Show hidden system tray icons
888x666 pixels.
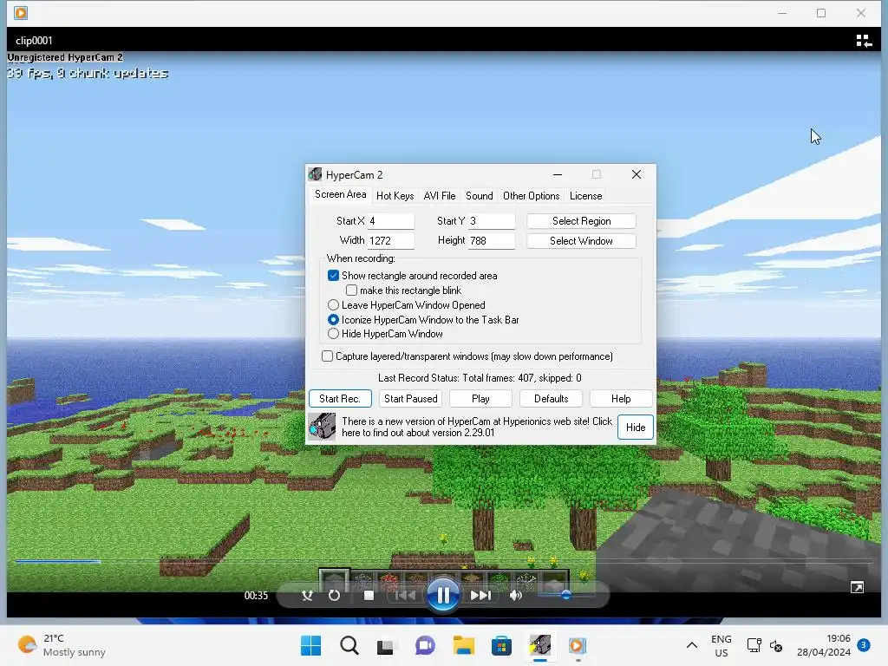(691, 645)
